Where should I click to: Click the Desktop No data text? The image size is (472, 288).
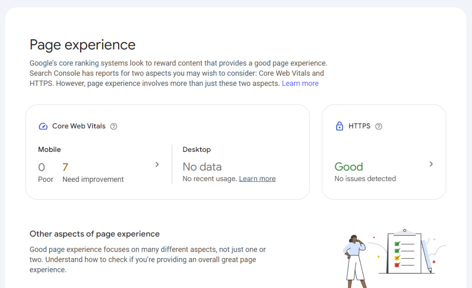point(202,167)
